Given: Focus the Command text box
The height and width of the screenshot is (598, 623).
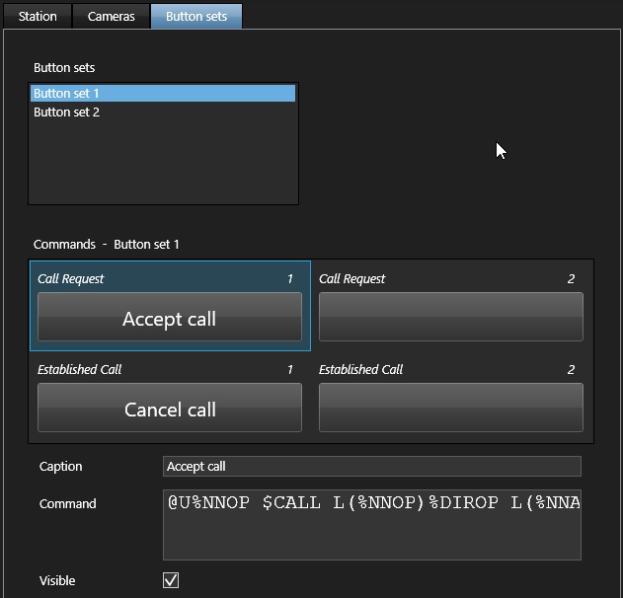Looking at the screenshot, I should point(371,524).
